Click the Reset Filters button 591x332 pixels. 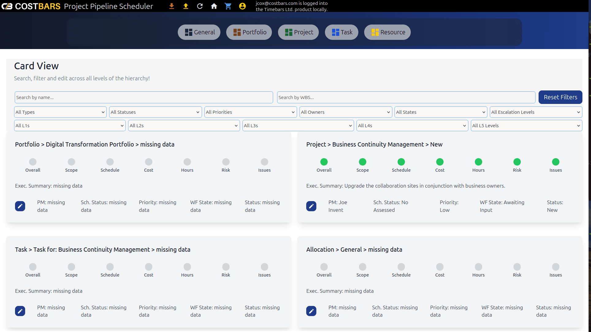click(x=560, y=97)
